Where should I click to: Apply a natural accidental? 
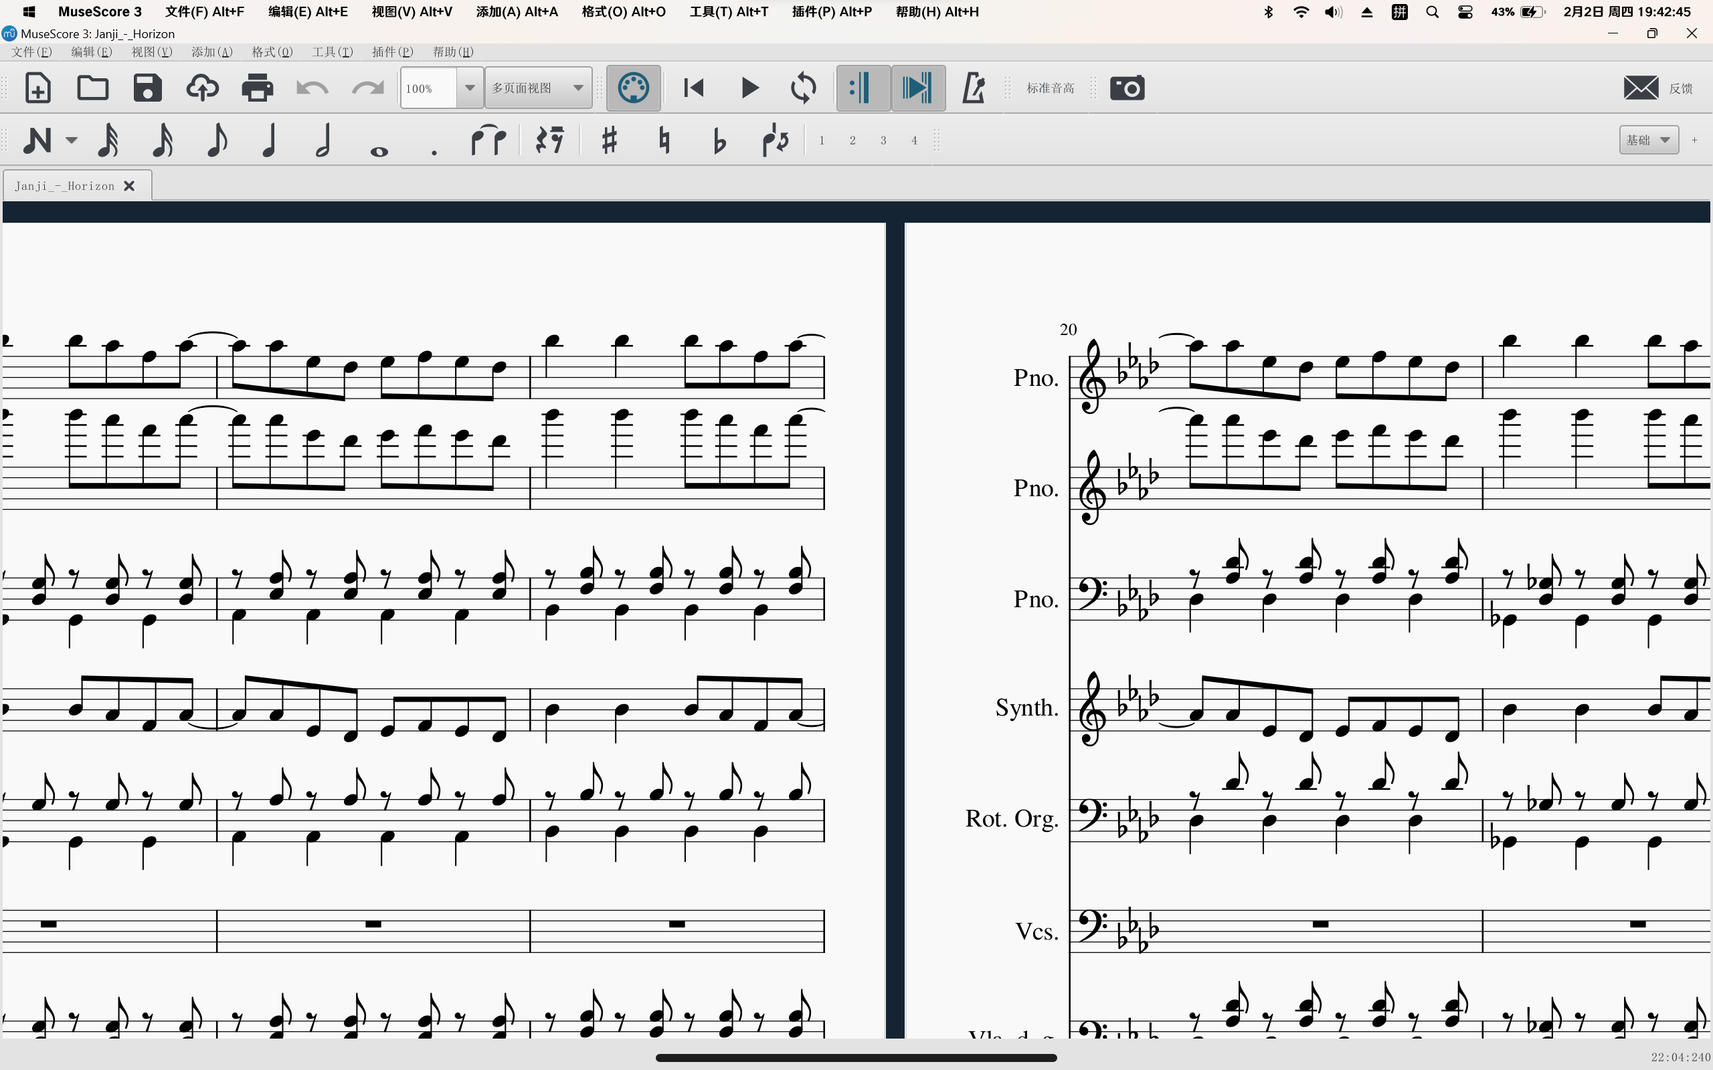click(664, 139)
